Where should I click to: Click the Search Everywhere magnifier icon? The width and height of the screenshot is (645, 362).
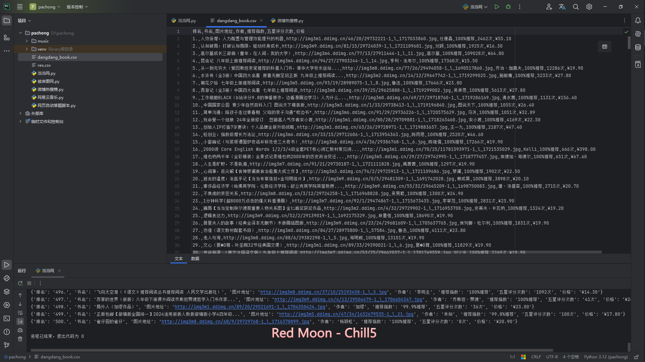(576, 7)
